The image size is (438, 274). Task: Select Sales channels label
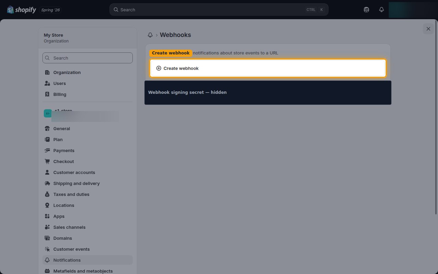(x=69, y=227)
